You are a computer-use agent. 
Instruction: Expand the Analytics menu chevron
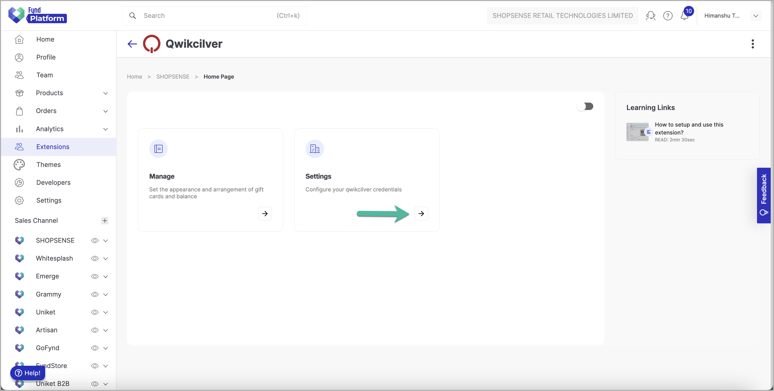click(105, 129)
